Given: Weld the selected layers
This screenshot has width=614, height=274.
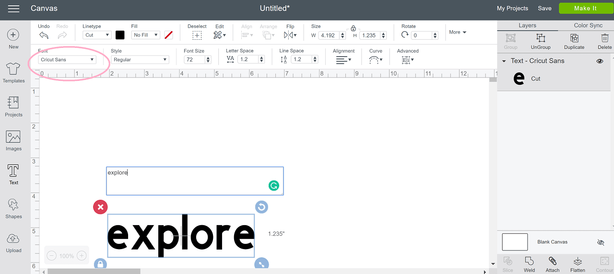Looking at the screenshot, I should click(530, 264).
